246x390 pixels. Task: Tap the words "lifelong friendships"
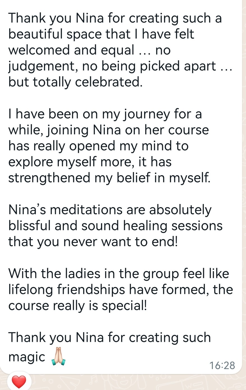(x=66, y=290)
